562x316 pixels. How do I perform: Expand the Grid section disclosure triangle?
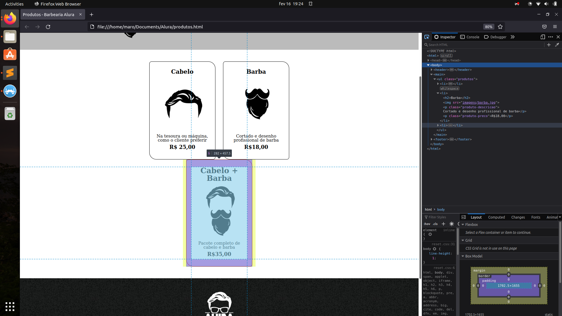tap(463, 241)
